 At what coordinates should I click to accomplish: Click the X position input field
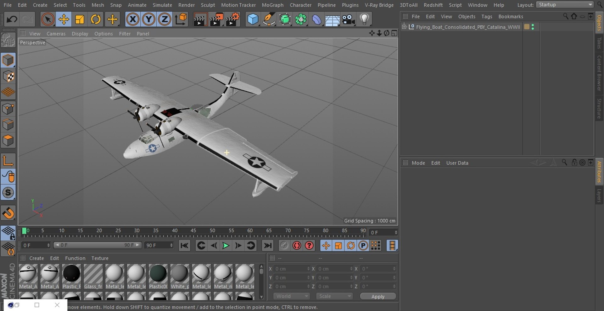pos(292,269)
